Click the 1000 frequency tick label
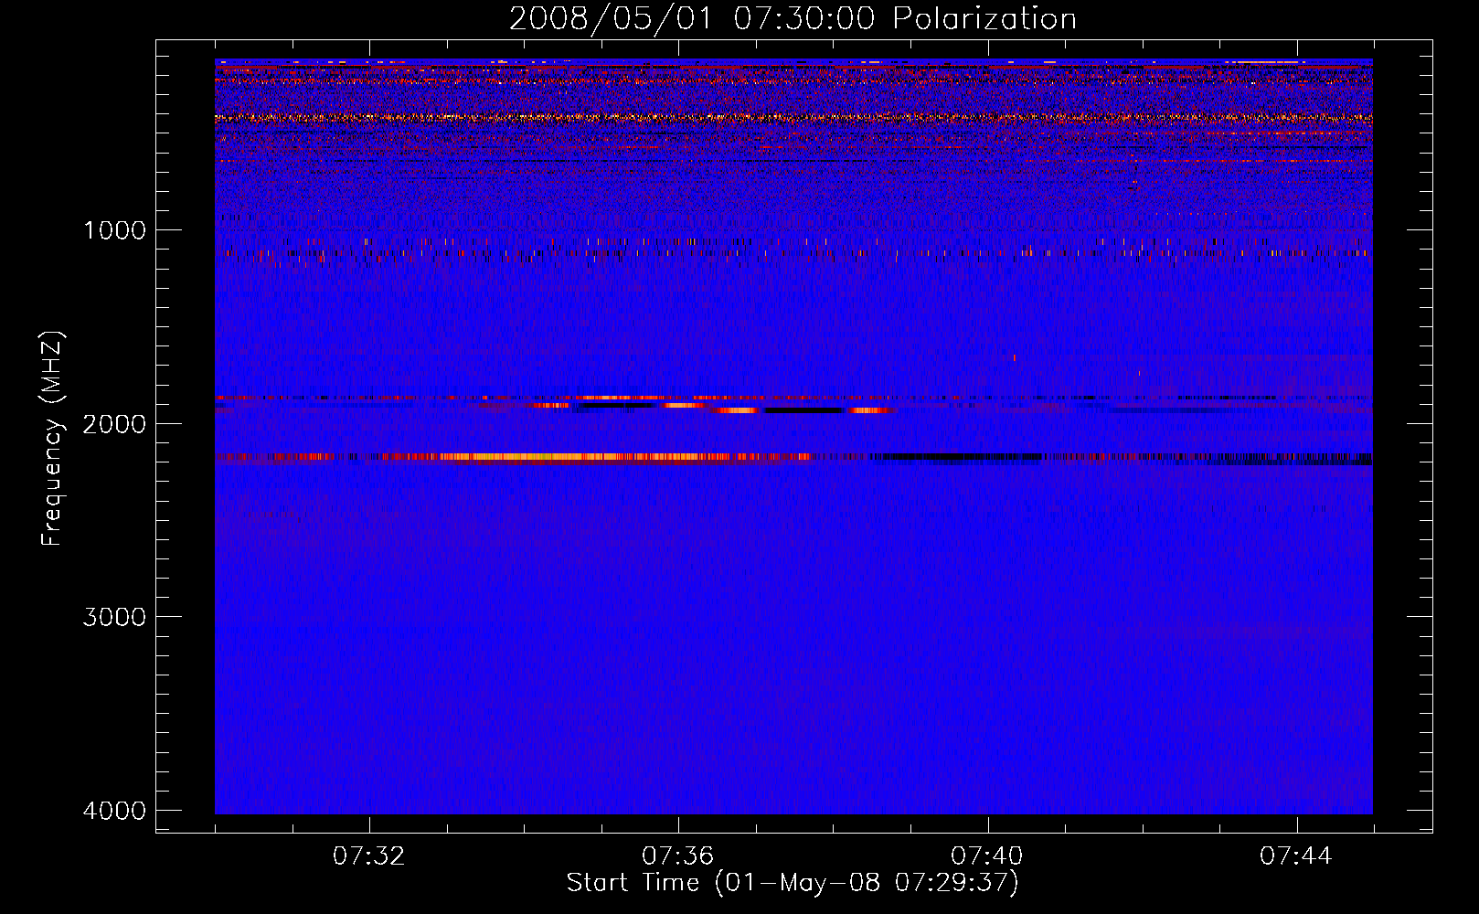Image resolution: width=1479 pixels, height=914 pixels. [x=114, y=230]
